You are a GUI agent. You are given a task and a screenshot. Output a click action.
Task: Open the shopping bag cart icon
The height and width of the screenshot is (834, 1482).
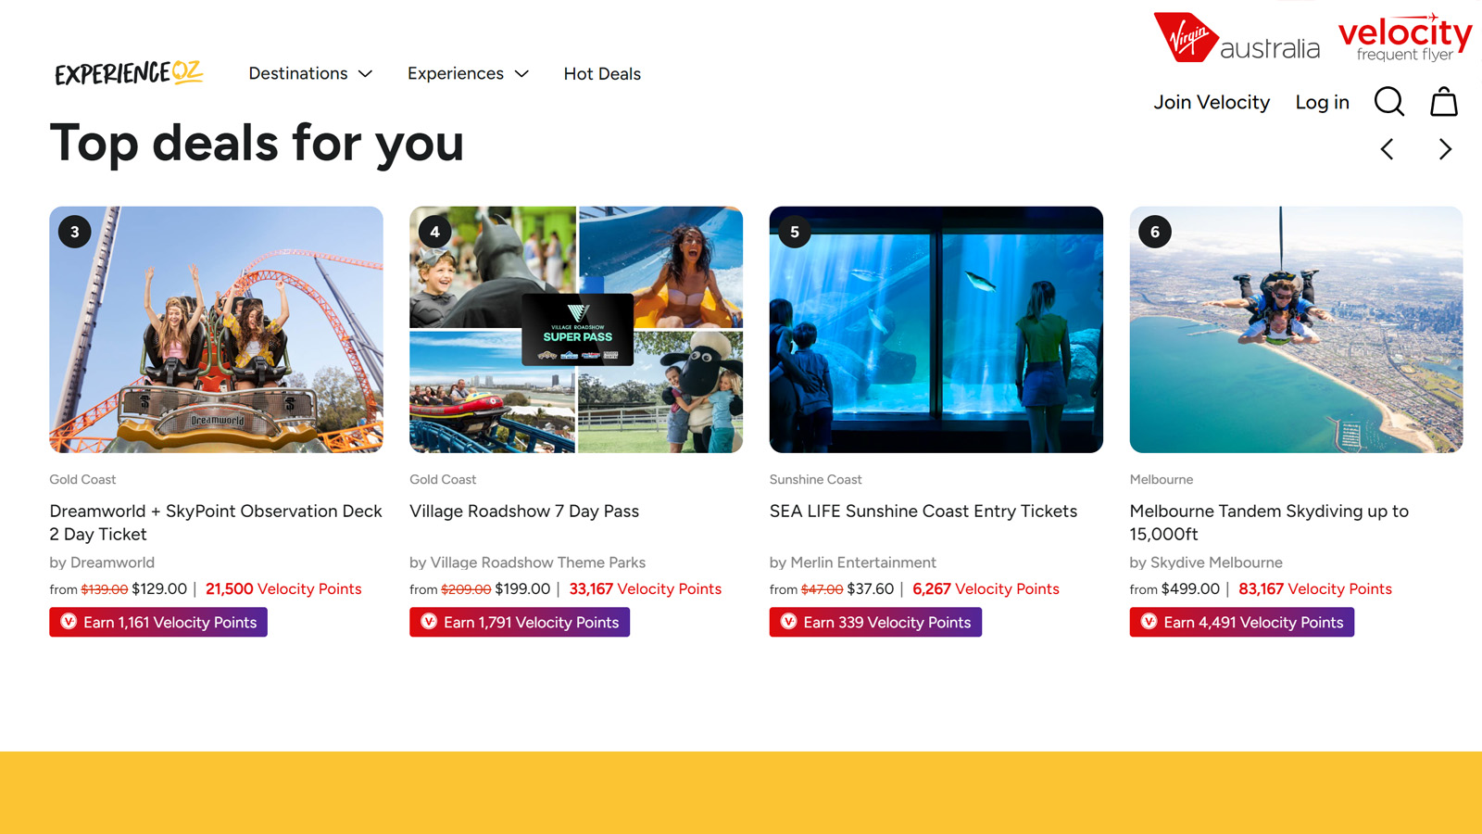(1444, 102)
